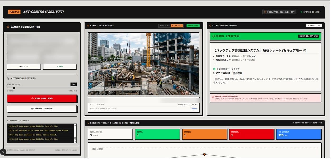Click the Test Link button
331x159 pixels.
[24, 67]
